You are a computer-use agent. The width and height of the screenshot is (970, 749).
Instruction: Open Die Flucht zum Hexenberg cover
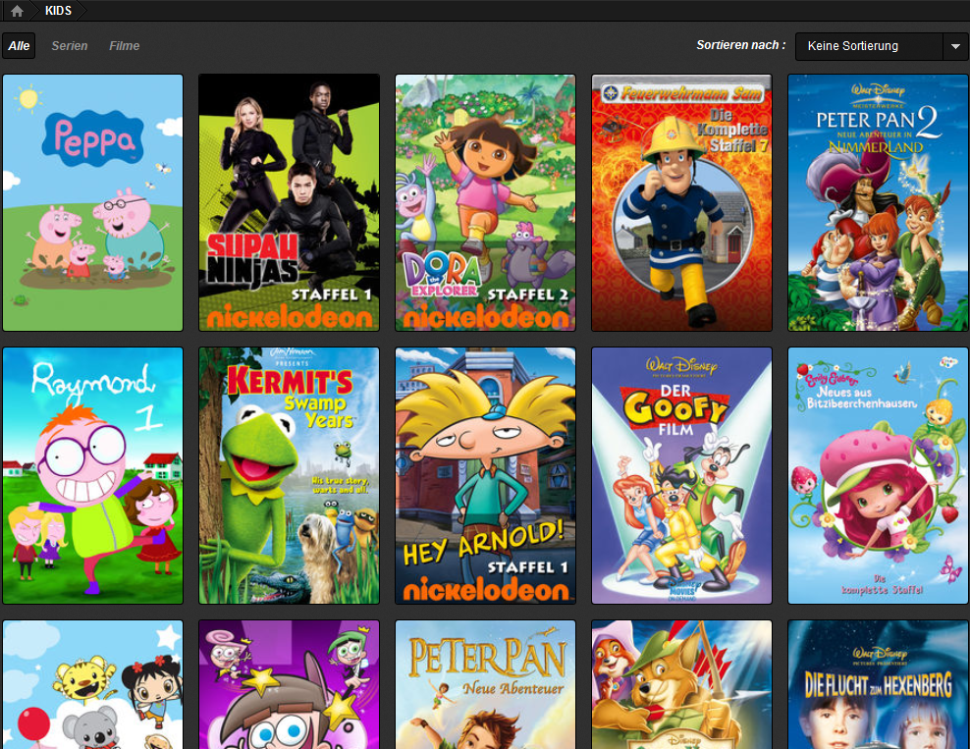[x=878, y=684]
